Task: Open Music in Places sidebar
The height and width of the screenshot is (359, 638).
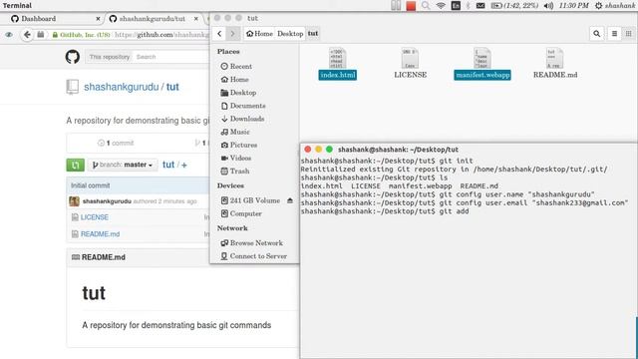Action: tap(235, 132)
